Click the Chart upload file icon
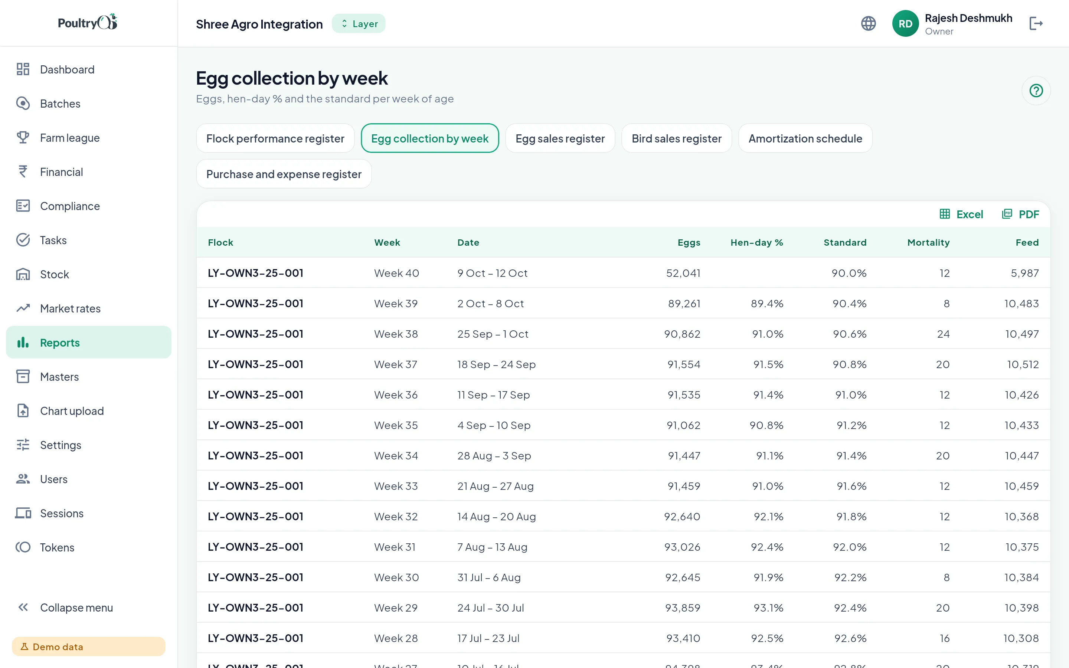 [23, 410]
